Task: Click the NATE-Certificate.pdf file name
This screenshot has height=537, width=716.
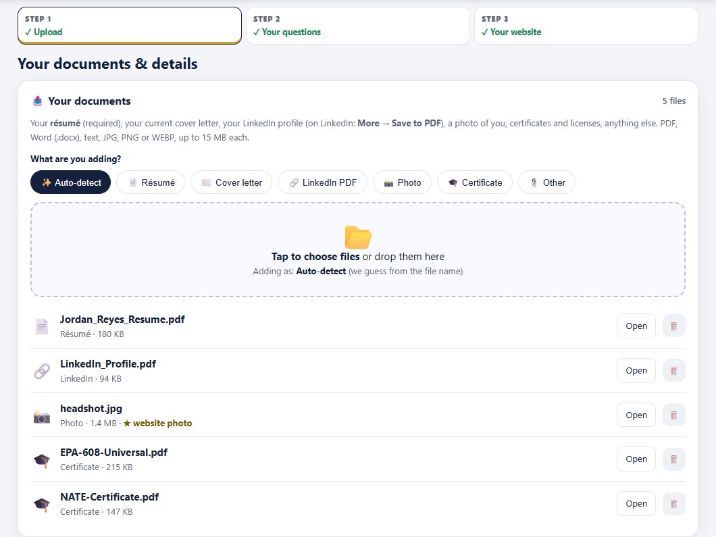Action: point(109,497)
